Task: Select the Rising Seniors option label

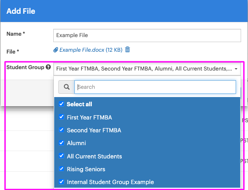Action: [x=86, y=169]
